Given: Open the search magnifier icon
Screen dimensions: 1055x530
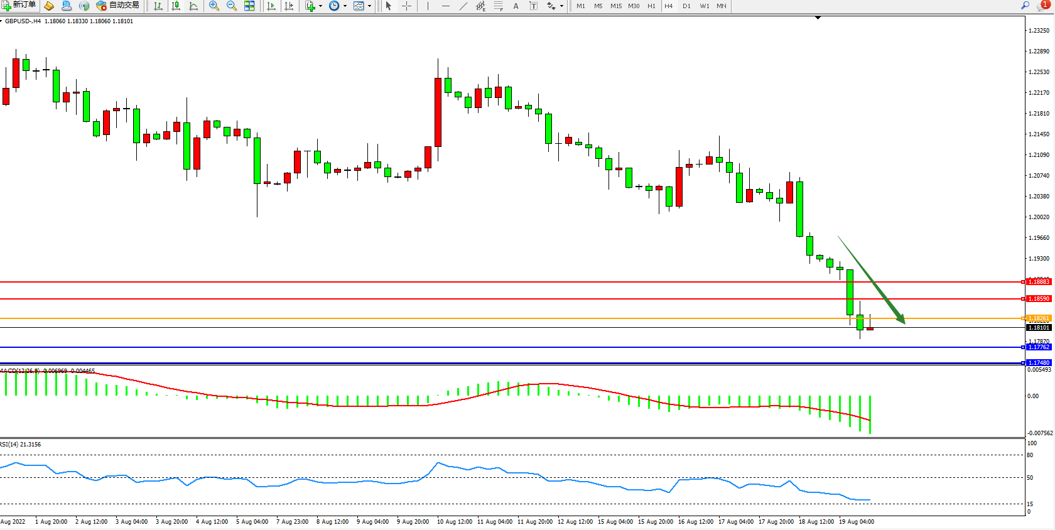Looking at the screenshot, I should (1025, 6).
